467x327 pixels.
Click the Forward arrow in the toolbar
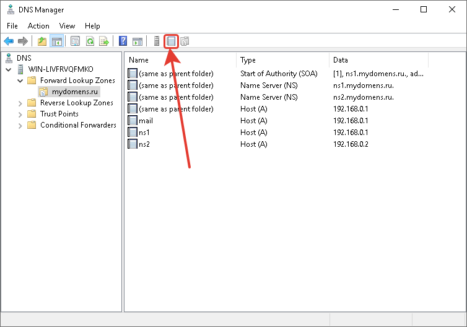(23, 41)
